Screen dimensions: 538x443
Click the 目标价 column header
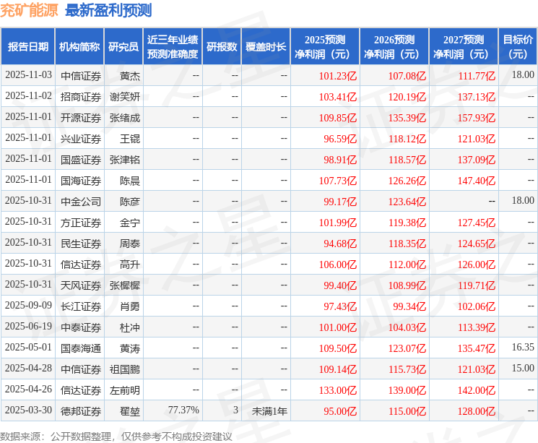[x=518, y=47]
